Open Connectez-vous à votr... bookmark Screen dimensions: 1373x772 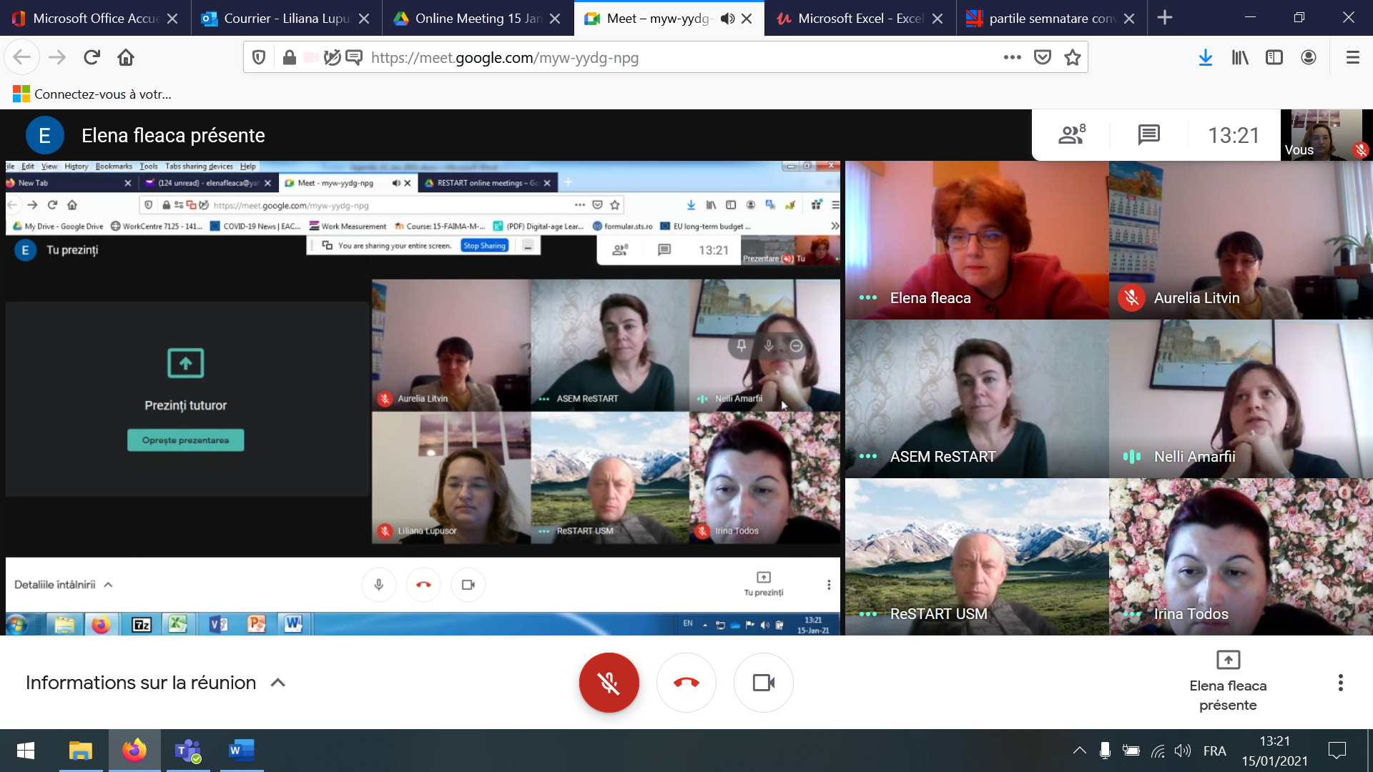(92, 94)
